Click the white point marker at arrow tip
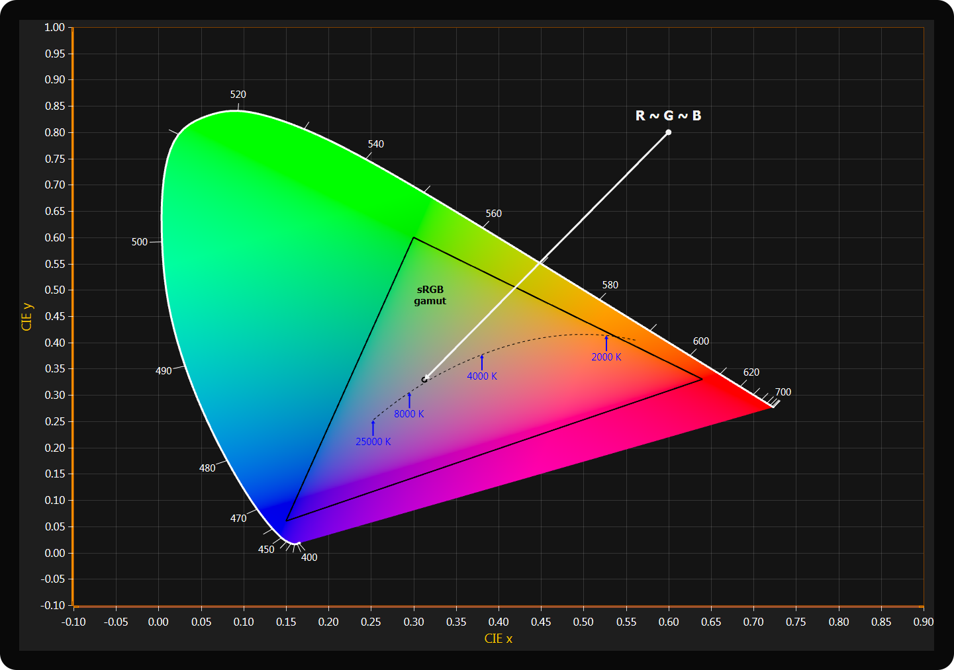Viewport: 954px width, 670px height. tap(424, 380)
